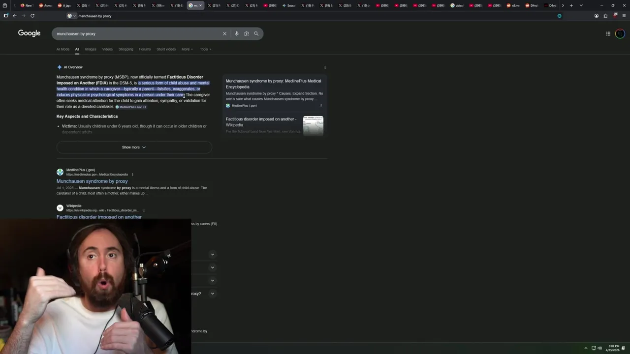Select the Shopping search tab
Screen dimensions: 630x354
pos(126,49)
